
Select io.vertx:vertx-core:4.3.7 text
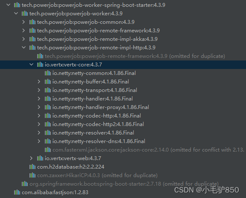click(73, 65)
